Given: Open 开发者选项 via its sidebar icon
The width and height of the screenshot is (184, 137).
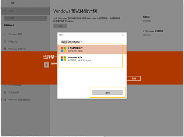Looking at the screenshot, I should pyautogui.click(x=5, y=92).
